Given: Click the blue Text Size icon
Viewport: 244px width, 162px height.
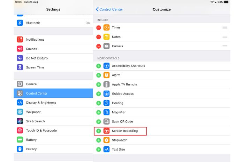Looking at the screenshot, I should pos(106,149).
